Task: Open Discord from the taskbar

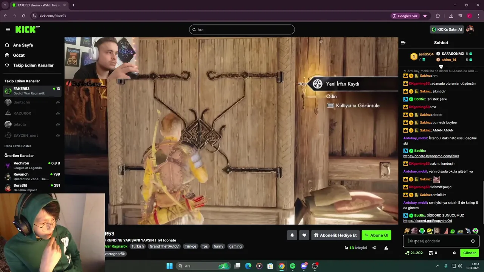Action: pos(304,266)
